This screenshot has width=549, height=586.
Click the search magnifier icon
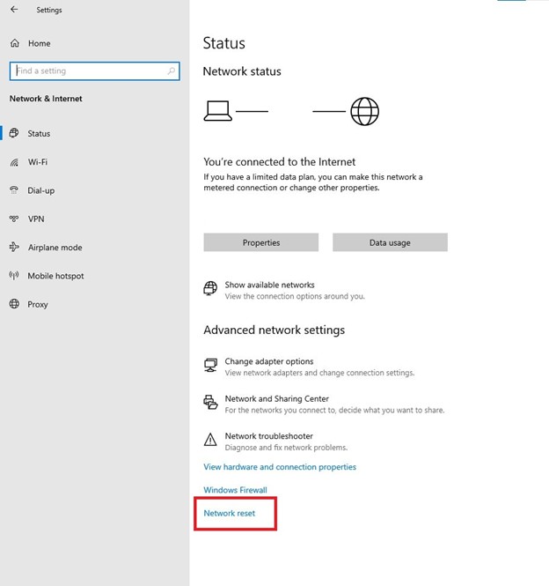click(172, 70)
